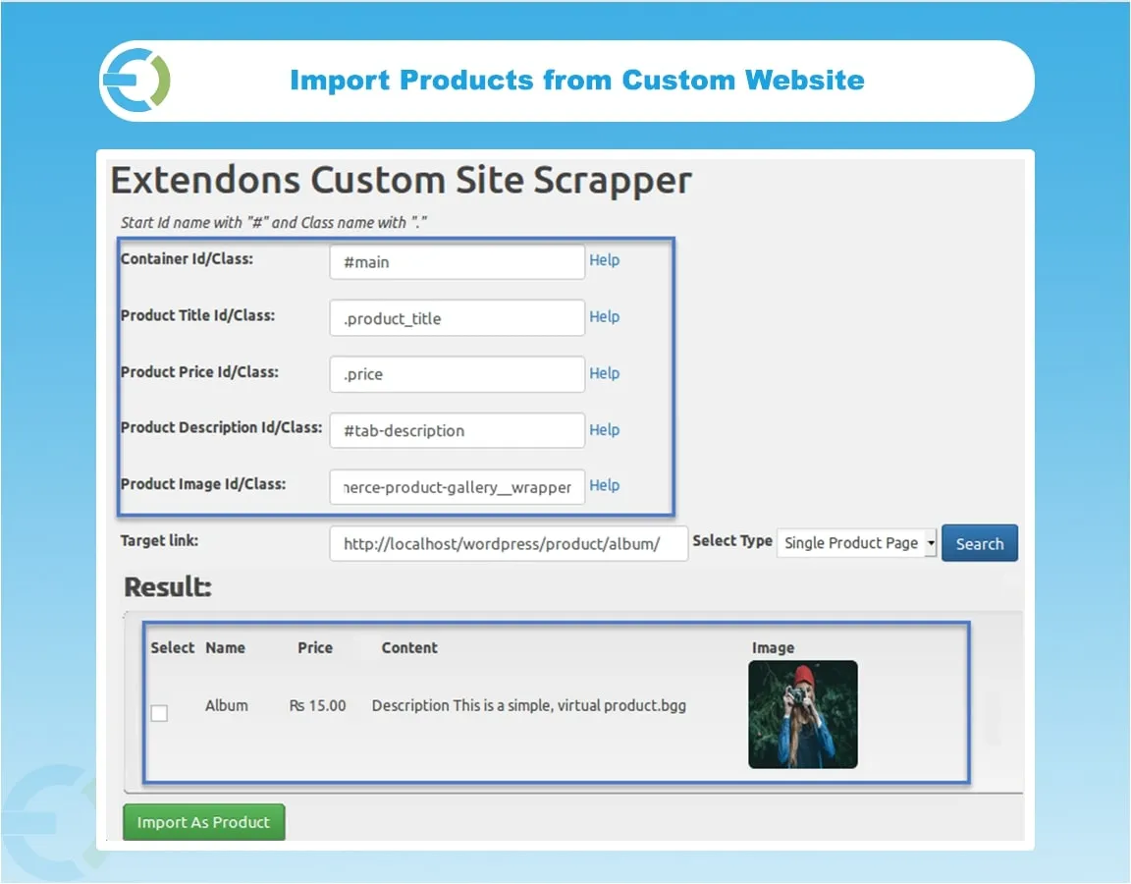Focus the Product Title field with .product_title
The image size is (1131, 884).
(x=458, y=318)
